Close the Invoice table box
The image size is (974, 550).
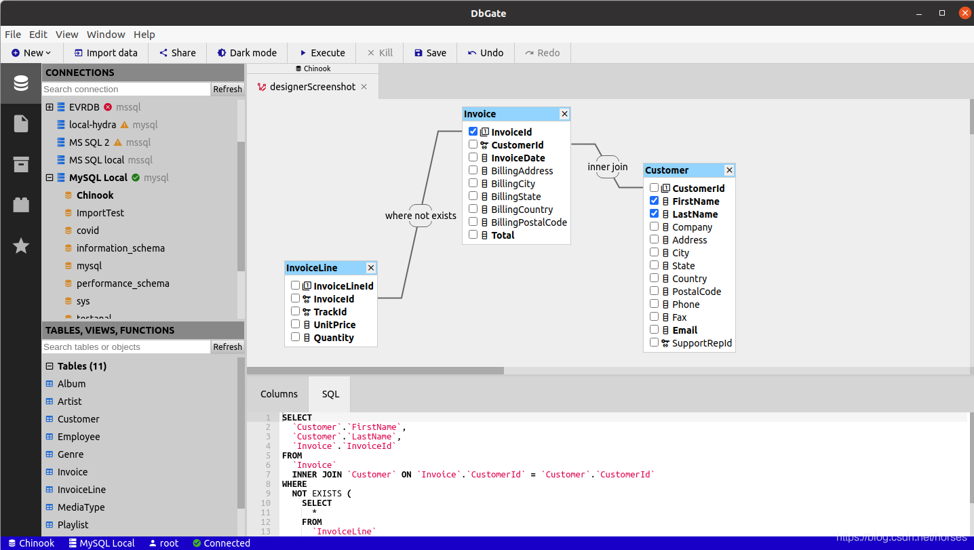click(x=564, y=114)
